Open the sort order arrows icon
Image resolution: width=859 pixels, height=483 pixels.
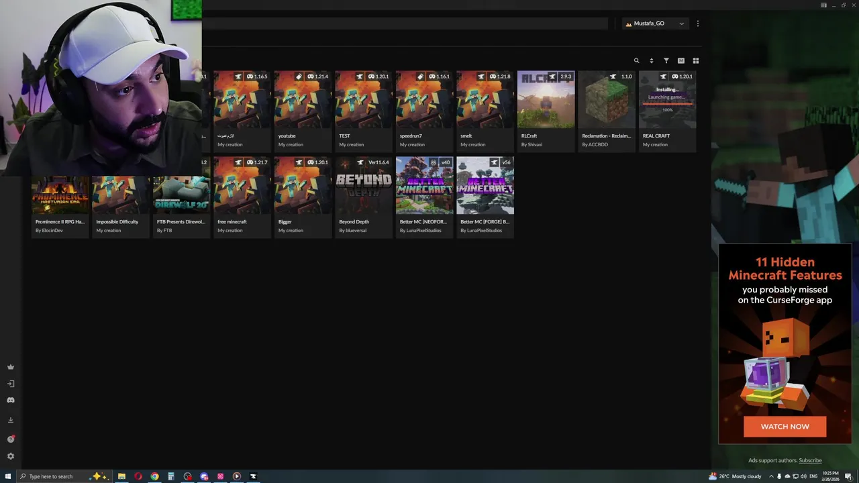651,60
